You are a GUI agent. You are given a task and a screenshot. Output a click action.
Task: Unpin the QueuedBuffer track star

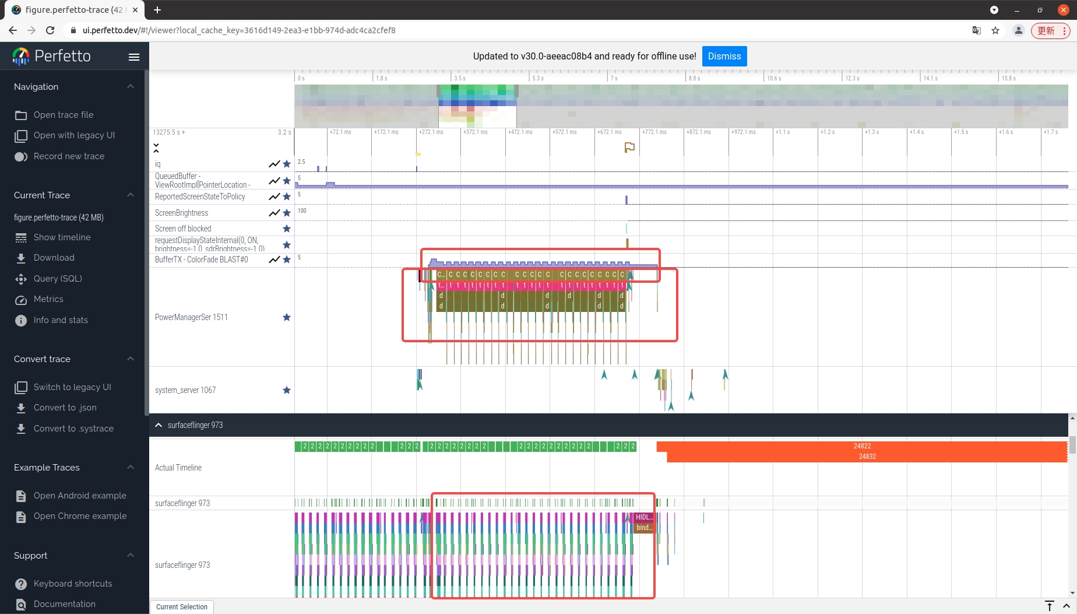(x=287, y=181)
